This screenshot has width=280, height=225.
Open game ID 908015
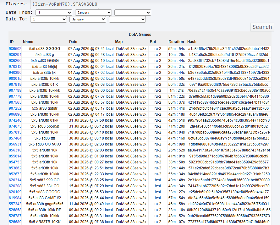tap(15, 79)
